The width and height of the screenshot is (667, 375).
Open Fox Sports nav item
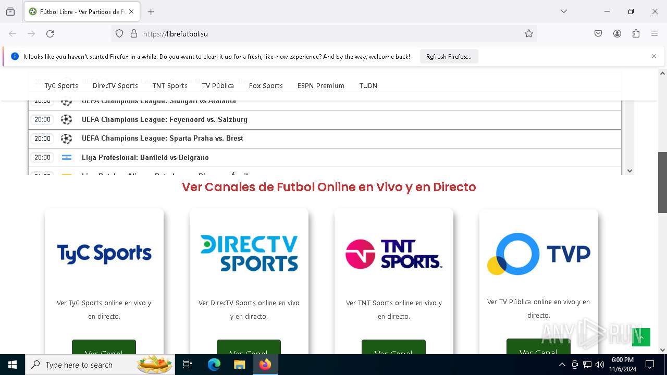point(266,85)
